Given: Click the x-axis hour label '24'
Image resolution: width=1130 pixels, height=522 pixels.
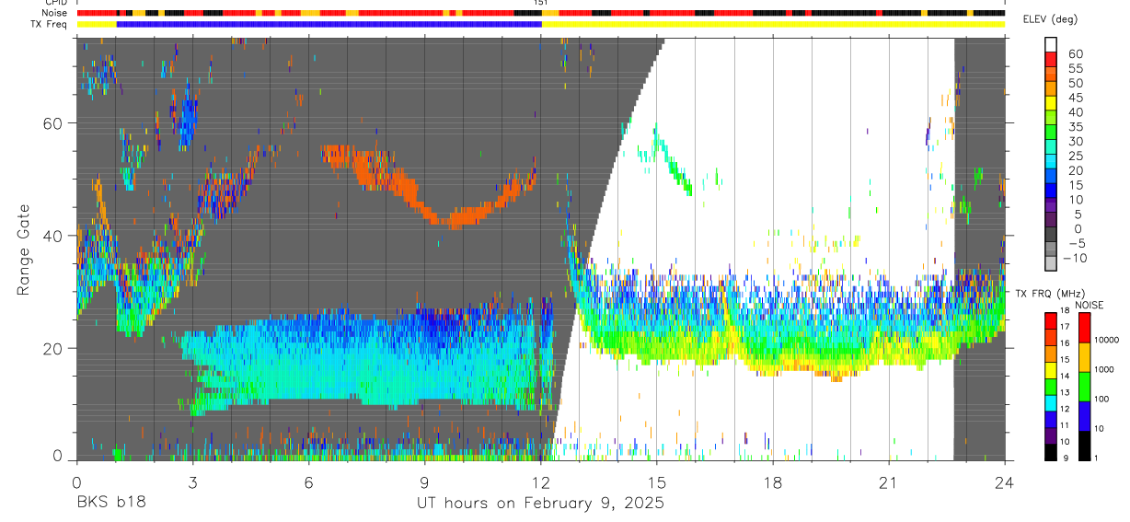Looking at the screenshot, I should click(x=1005, y=481).
